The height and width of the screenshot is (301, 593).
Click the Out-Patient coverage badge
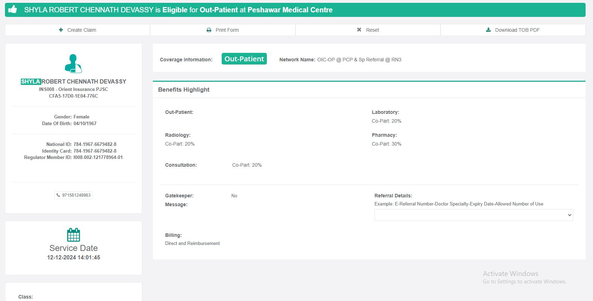point(244,59)
